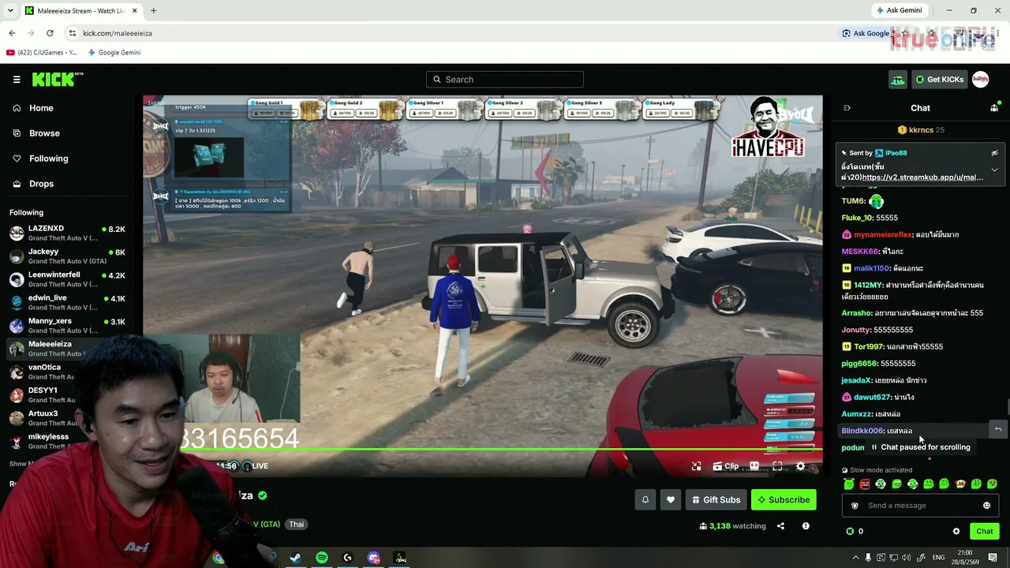Image resolution: width=1010 pixels, height=568 pixels.
Task: Click the KICK logo
Action: click(58, 79)
